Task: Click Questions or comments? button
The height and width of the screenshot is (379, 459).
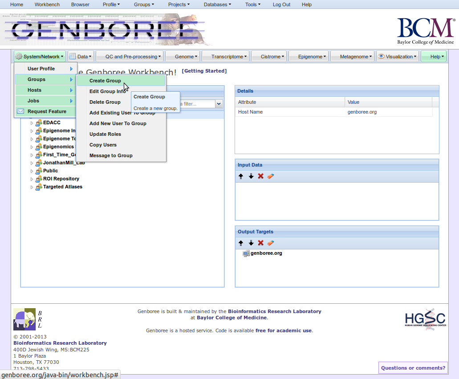Action: pyautogui.click(x=413, y=368)
